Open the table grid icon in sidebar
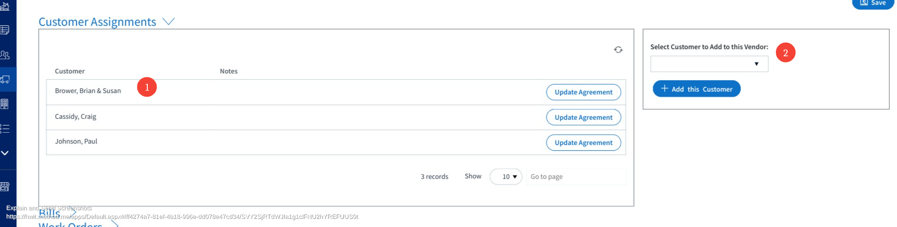The width and height of the screenshot is (897, 227). 5,30
